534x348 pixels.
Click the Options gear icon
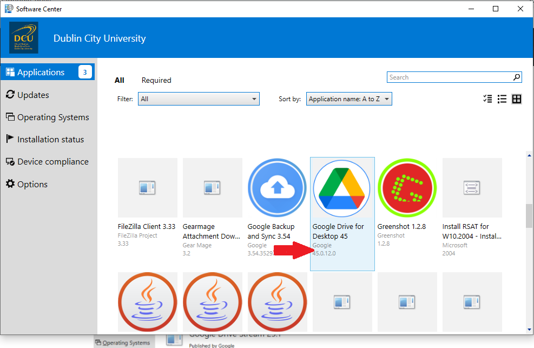pos(10,184)
